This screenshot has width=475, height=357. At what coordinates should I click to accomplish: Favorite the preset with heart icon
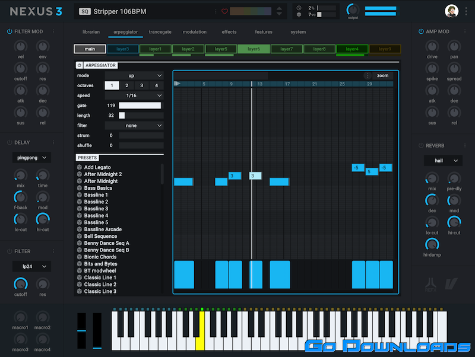coord(224,11)
